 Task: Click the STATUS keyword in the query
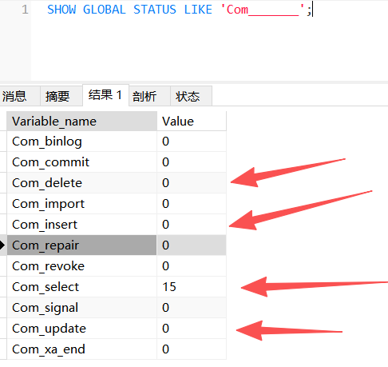[x=155, y=10]
